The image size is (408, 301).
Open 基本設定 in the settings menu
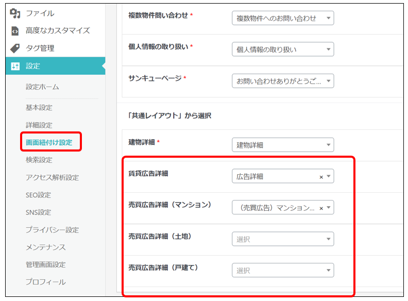pyautogui.click(x=39, y=108)
